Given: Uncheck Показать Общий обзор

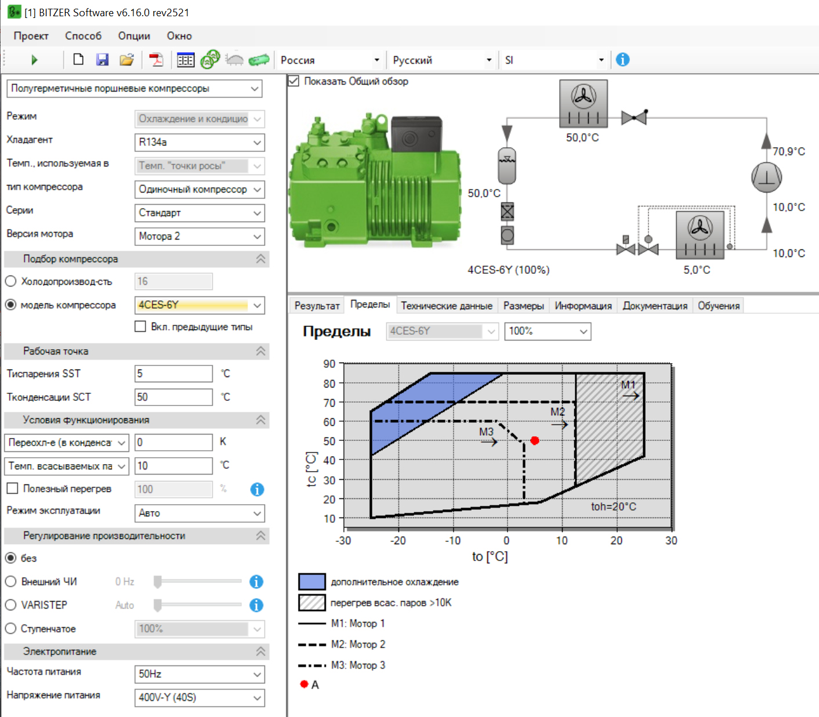Looking at the screenshot, I should tap(293, 81).
